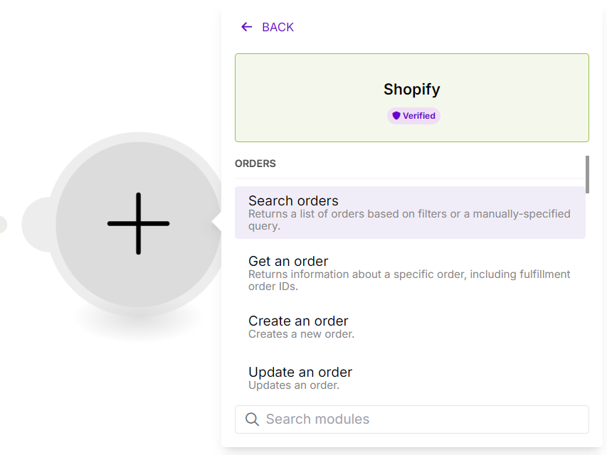Click the shield icon in Verified badge
Screen dimensions: 607x455
[396, 116]
